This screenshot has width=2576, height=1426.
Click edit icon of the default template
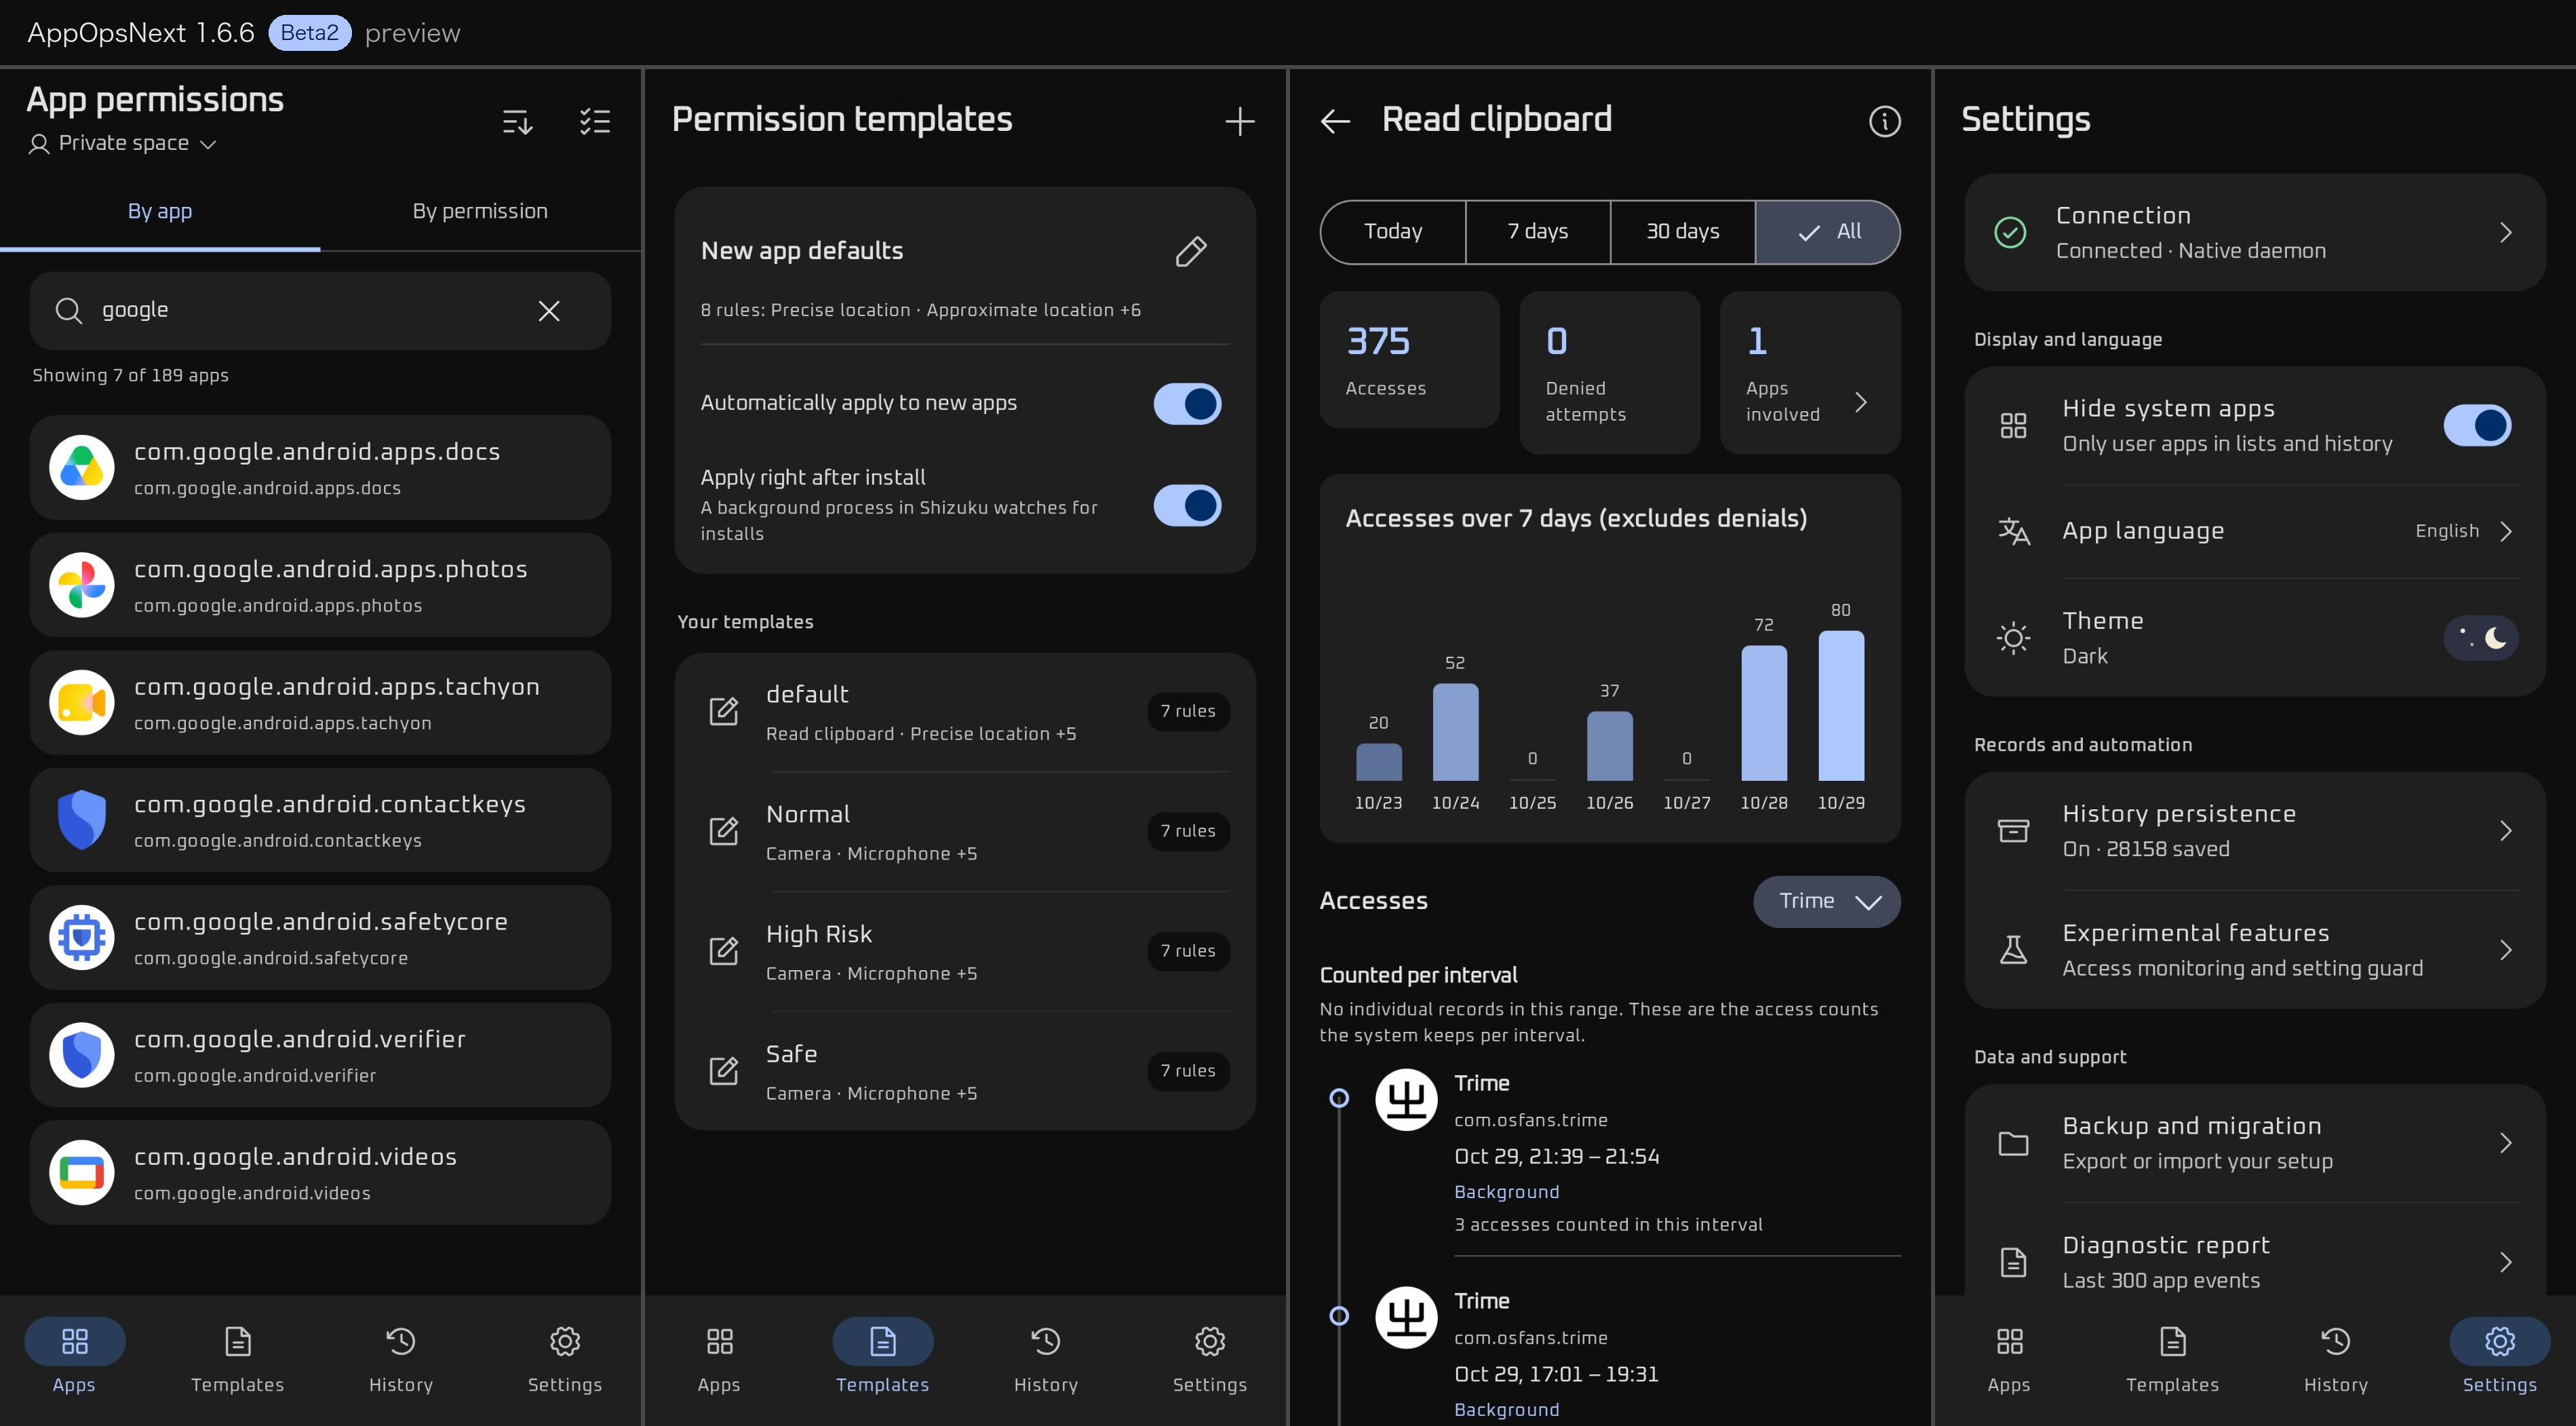724,711
